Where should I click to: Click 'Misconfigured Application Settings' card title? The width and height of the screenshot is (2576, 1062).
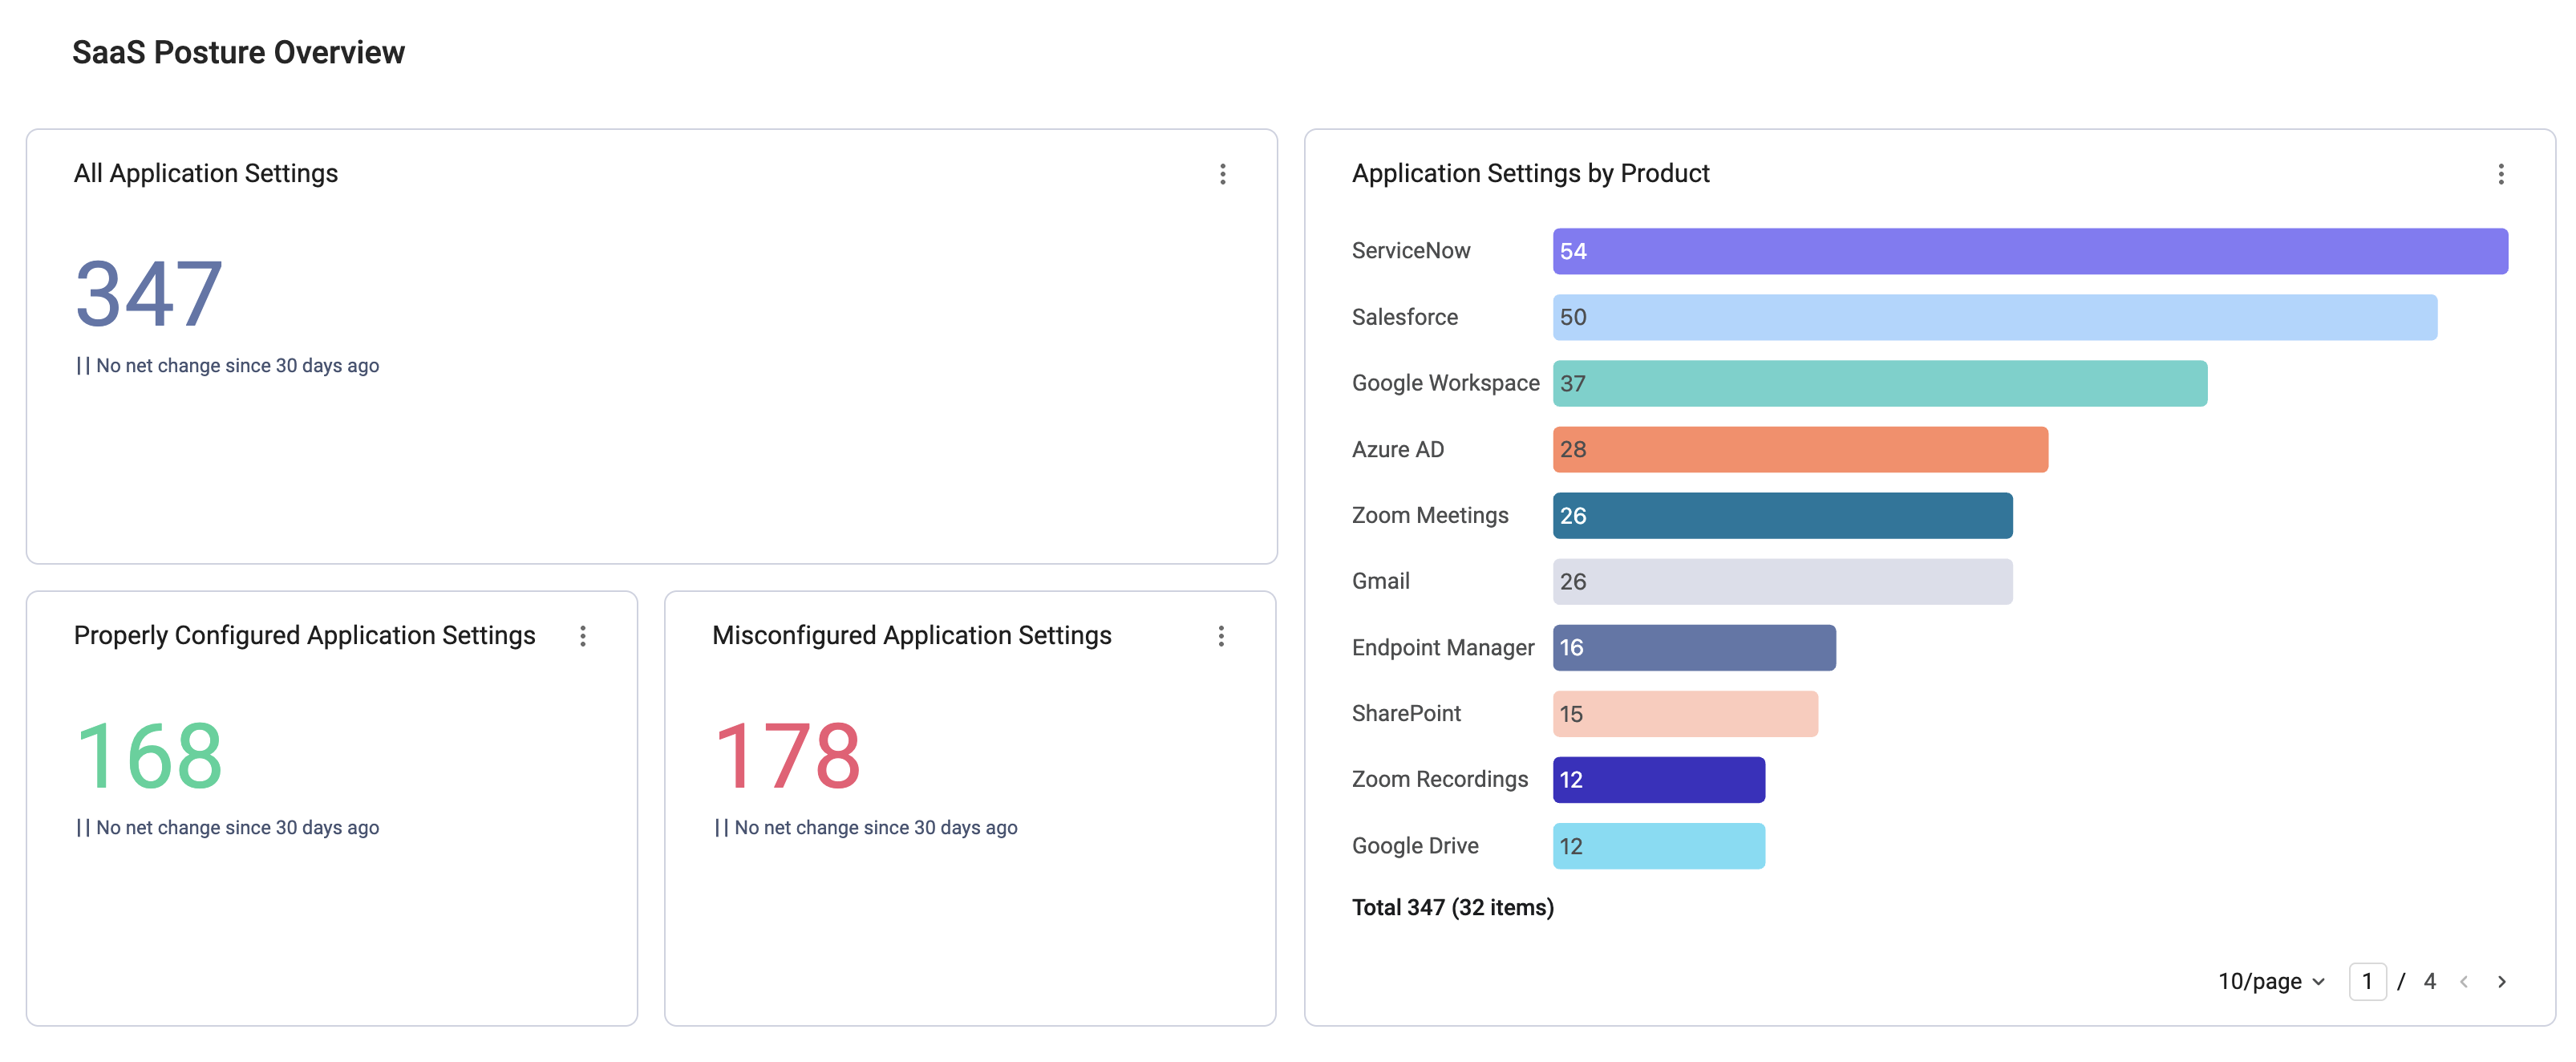point(912,635)
